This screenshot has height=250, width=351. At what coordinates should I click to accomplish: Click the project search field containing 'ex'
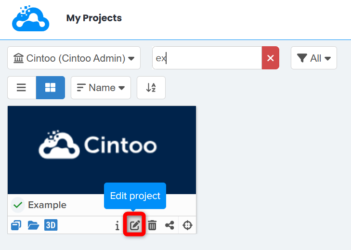tap(207, 58)
